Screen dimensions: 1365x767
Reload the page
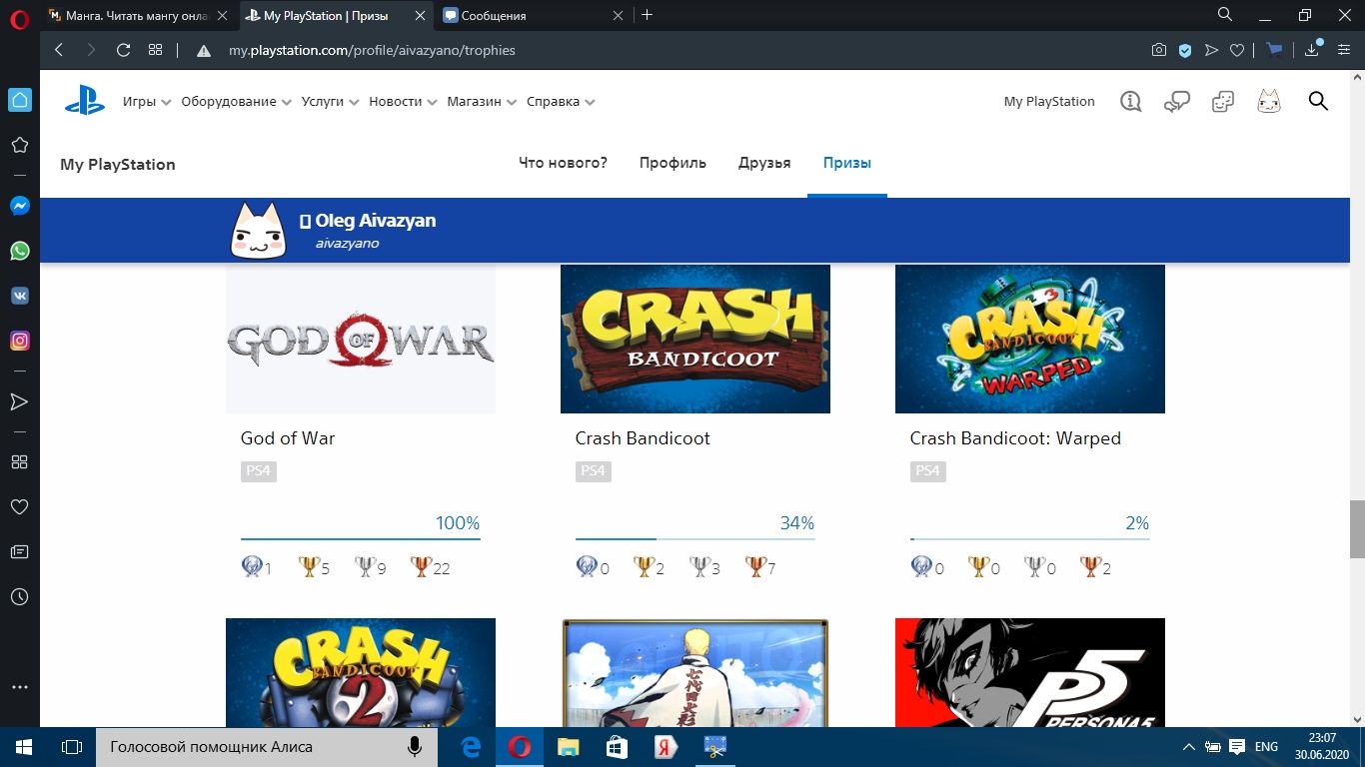(x=124, y=50)
